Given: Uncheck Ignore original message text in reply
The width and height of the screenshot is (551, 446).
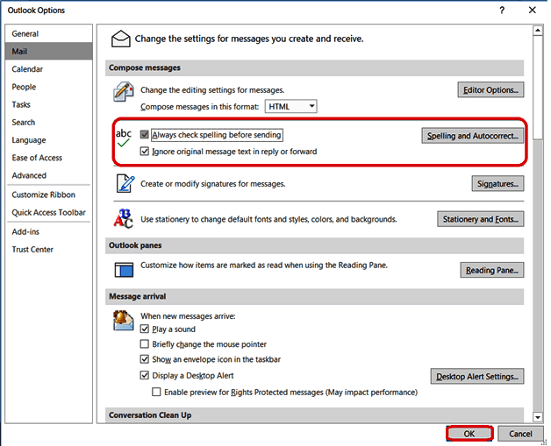Looking at the screenshot, I should [x=145, y=152].
